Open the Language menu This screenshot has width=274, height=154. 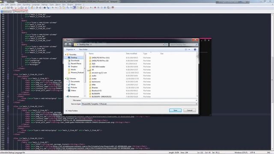[x=36, y=5]
